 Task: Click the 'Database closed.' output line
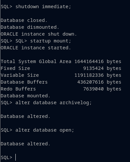(x=24, y=20)
